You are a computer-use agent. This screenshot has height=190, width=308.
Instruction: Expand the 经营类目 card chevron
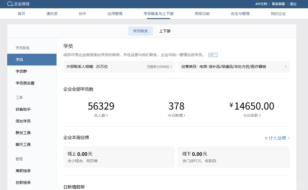[286, 67]
